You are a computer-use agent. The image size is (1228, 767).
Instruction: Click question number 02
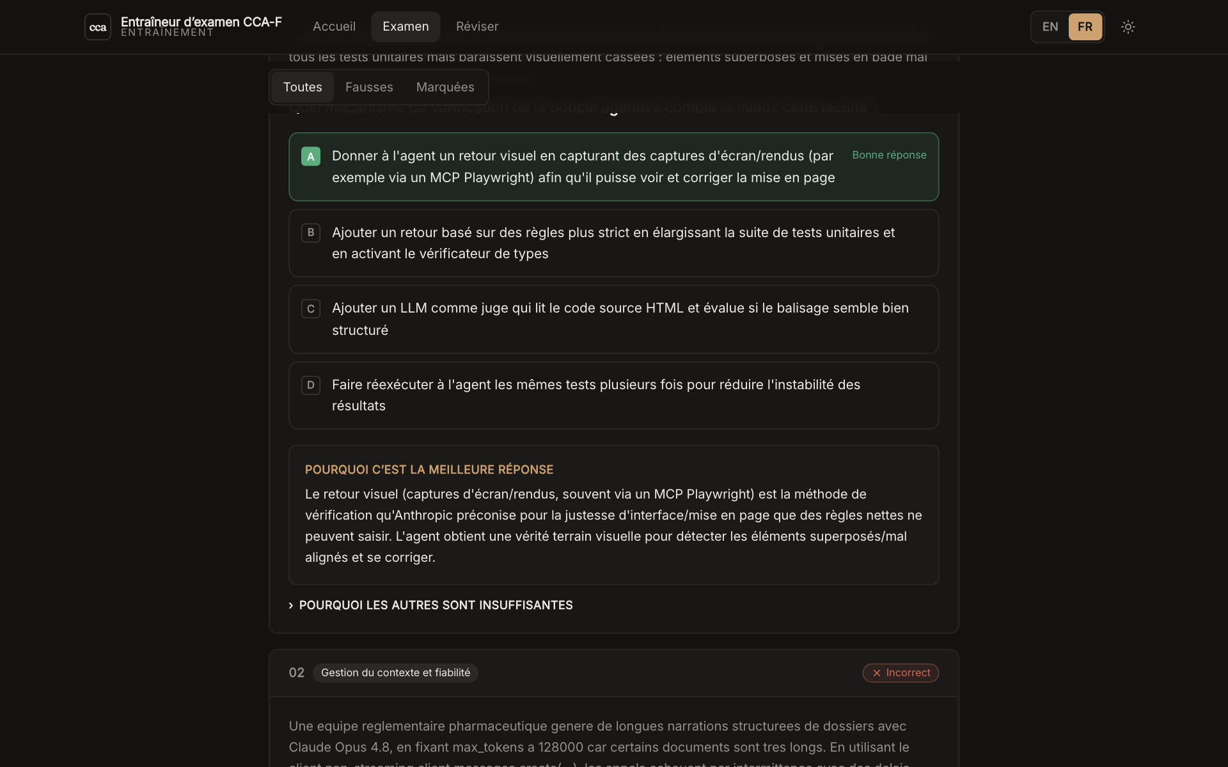(x=297, y=673)
